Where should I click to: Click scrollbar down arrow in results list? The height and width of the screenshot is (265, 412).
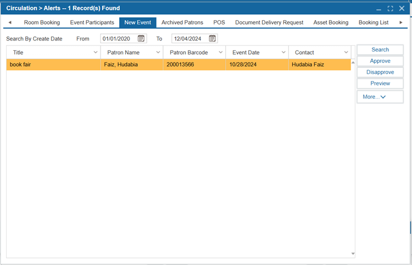point(353,254)
